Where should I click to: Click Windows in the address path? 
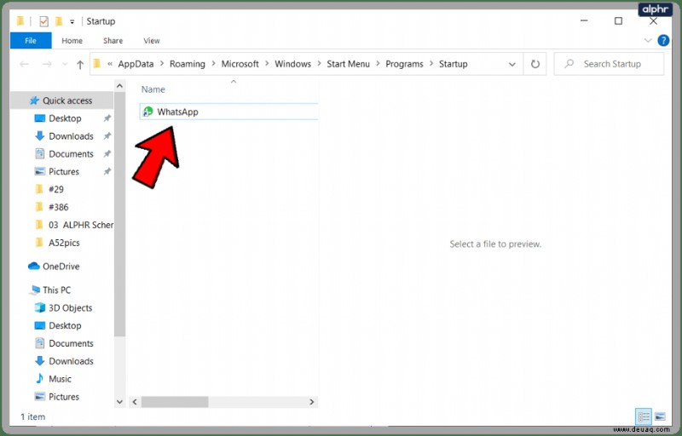point(292,64)
